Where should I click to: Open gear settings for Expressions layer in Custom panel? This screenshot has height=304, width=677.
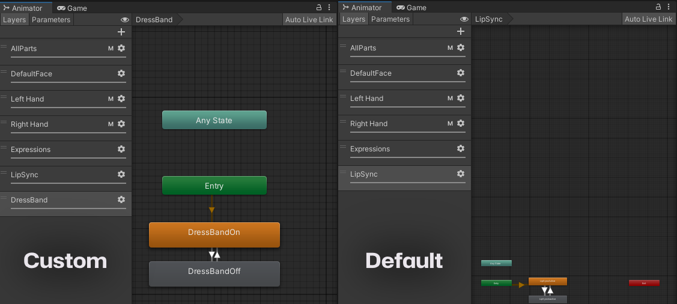click(x=121, y=149)
